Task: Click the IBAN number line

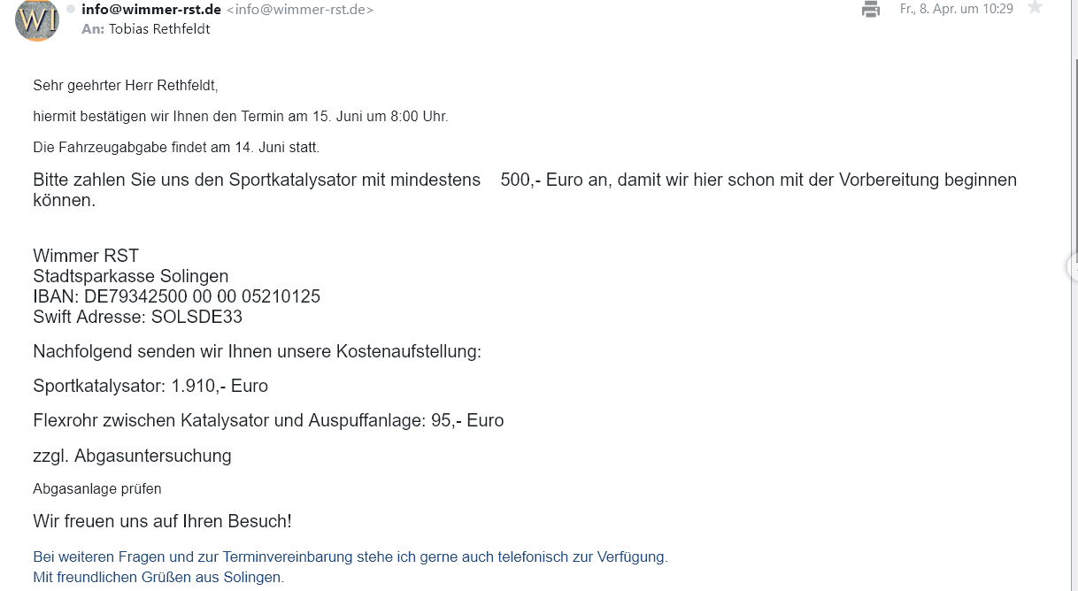Action: pyautogui.click(x=176, y=296)
